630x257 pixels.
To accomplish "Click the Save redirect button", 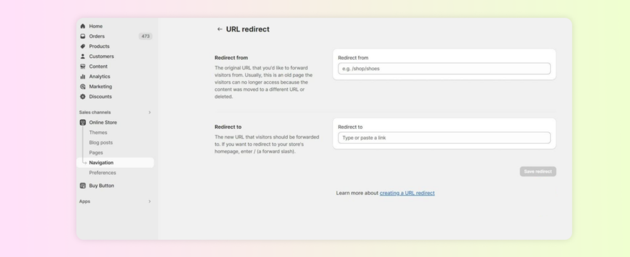I will [538, 172].
